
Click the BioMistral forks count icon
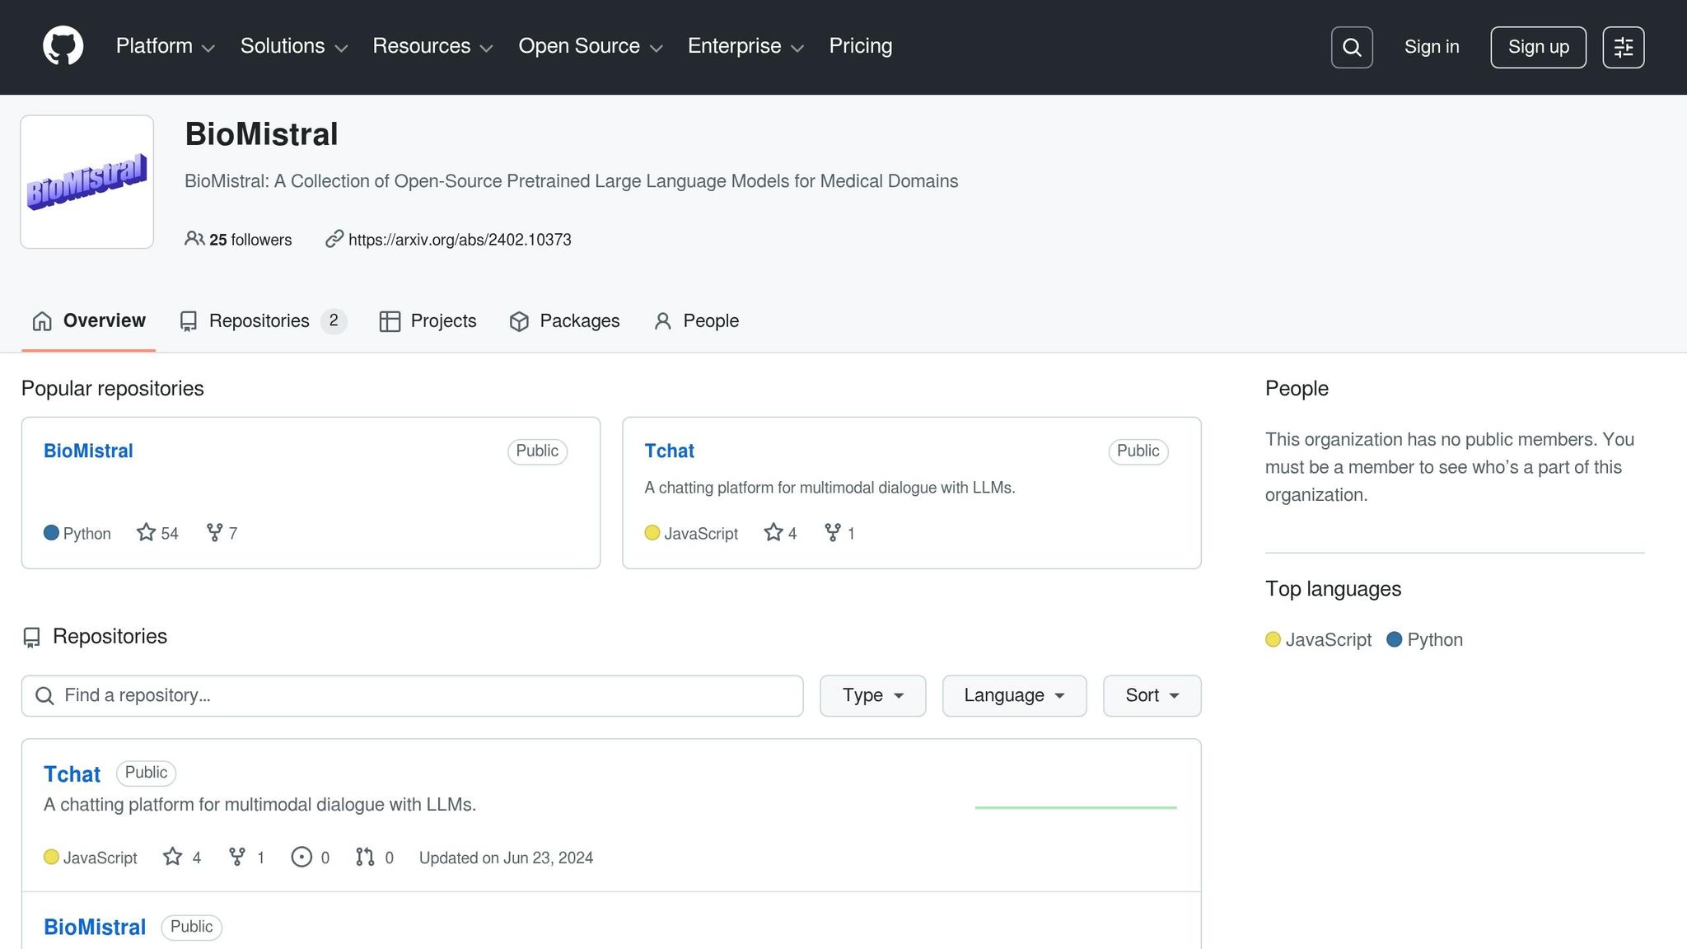coord(214,533)
